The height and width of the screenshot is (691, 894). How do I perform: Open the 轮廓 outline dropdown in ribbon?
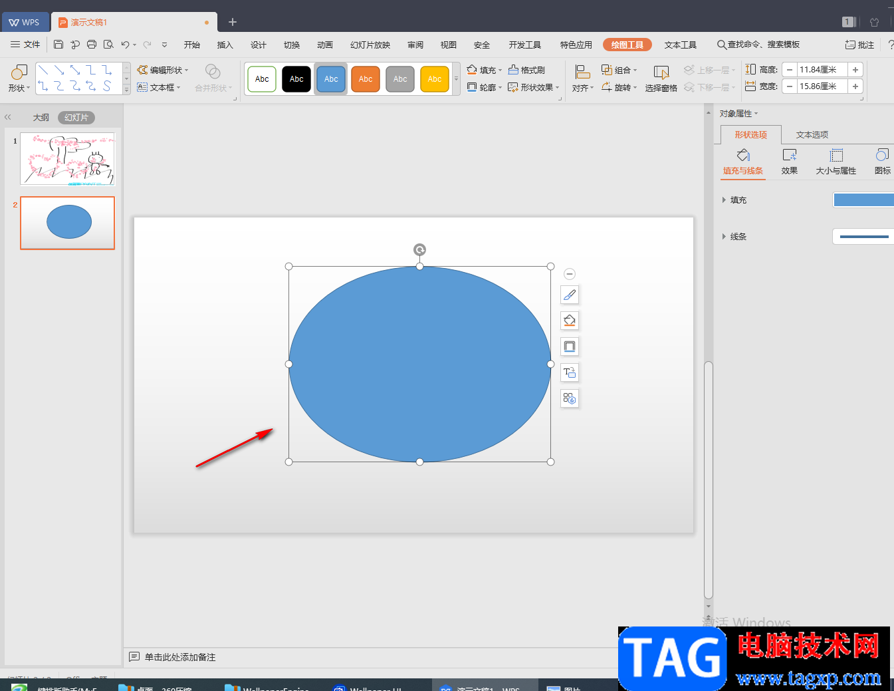pos(485,87)
